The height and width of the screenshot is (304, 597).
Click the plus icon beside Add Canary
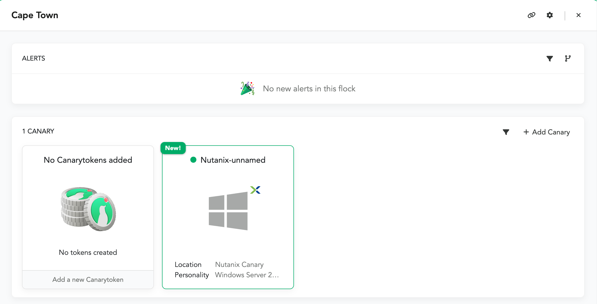click(526, 132)
